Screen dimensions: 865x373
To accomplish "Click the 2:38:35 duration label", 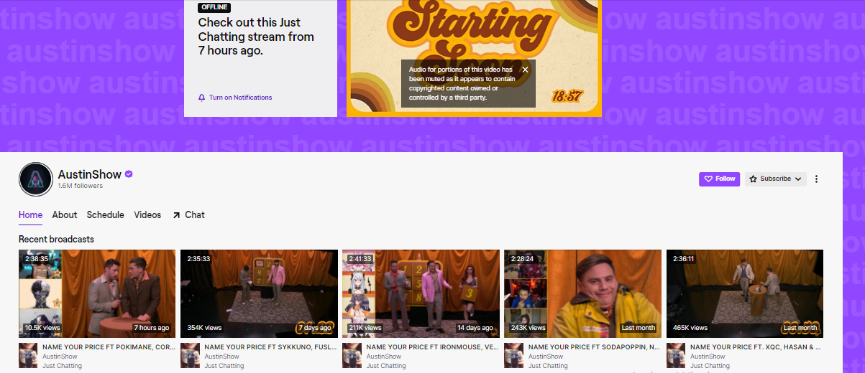I will [37, 259].
